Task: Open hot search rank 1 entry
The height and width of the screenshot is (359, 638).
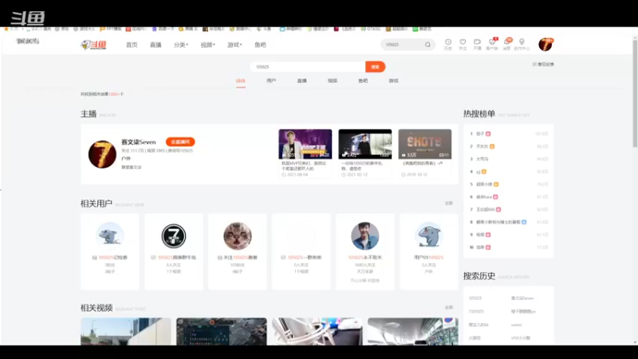Action: coord(480,134)
